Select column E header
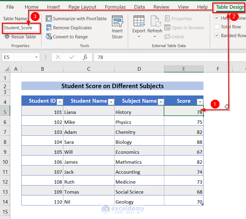246x219 pixels. click(x=184, y=69)
